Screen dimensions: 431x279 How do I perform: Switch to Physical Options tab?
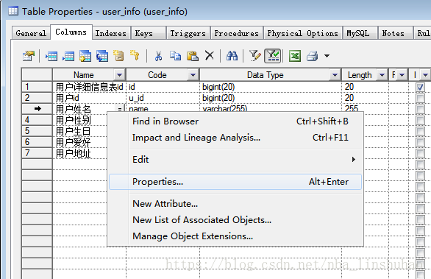tap(302, 33)
